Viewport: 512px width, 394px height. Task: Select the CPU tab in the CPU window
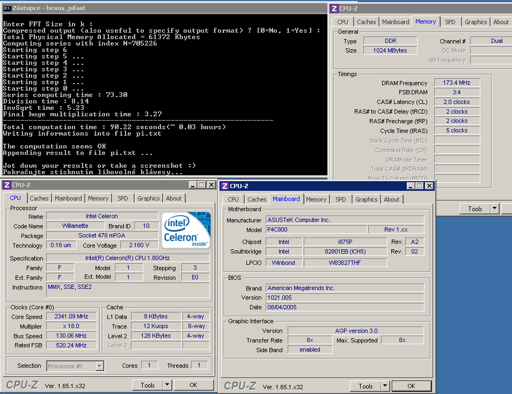(15, 198)
